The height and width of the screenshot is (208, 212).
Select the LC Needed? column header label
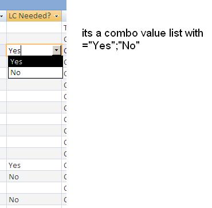coord(30,16)
